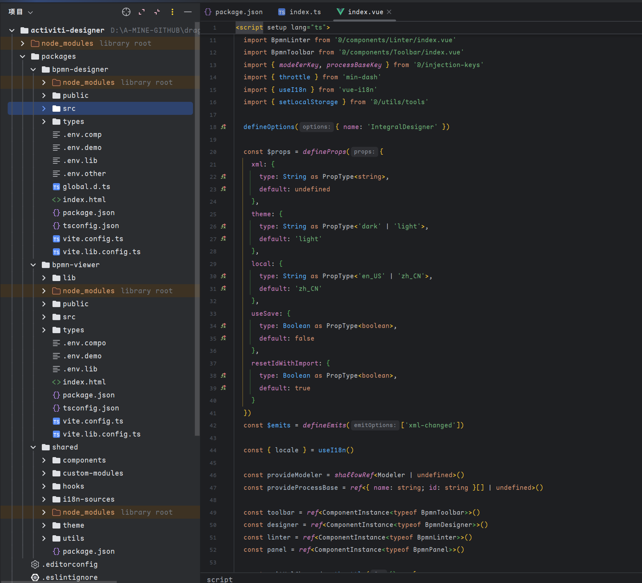This screenshot has height=583, width=642.
Task: Click the setLocalStorage import identifier
Action: tap(308, 102)
